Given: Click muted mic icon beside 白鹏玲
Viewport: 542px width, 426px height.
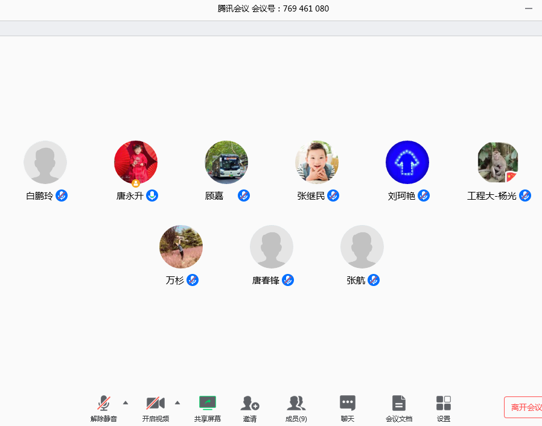Looking at the screenshot, I should (62, 196).
